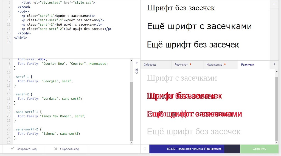Click the CSS editor scrollbar up arrow
The height and width of the screenshot is (156, 281).
(x=131, y=60)
